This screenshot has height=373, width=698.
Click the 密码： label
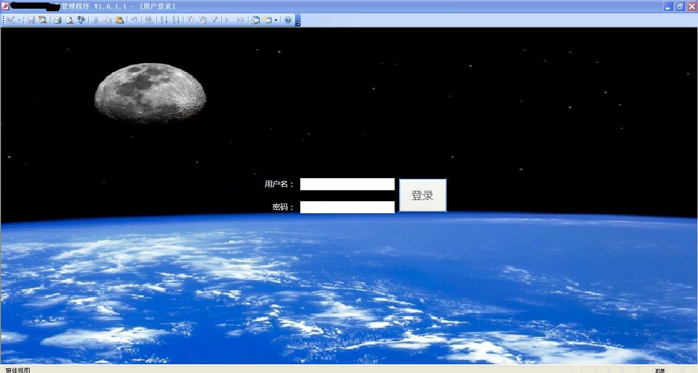pos(283,207)
